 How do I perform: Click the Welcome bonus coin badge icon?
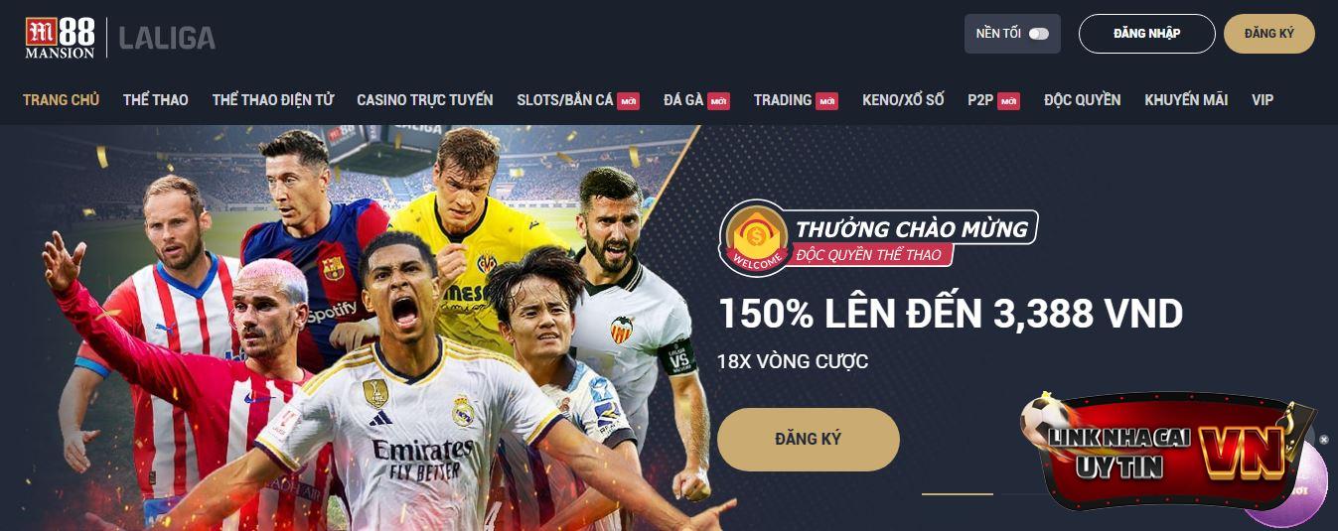coord(757,236)
